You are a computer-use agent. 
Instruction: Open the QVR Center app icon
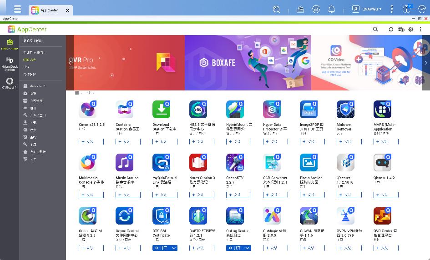382,215
